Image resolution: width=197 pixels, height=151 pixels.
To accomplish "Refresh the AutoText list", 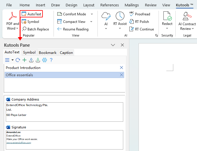I will pyautogui.click(x=18, y=60).
